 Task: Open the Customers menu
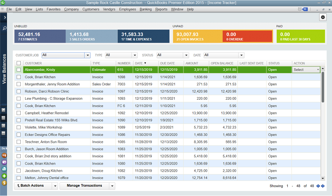(91, 9)
